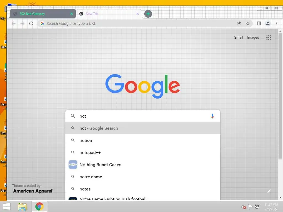
Task: Open the Images link
Action: point(253,37)
